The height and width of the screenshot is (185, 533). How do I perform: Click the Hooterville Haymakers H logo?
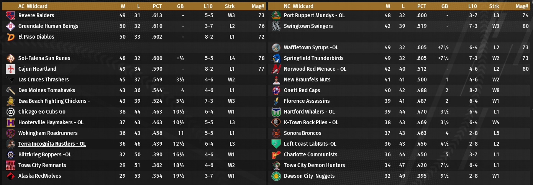point(10,122)
